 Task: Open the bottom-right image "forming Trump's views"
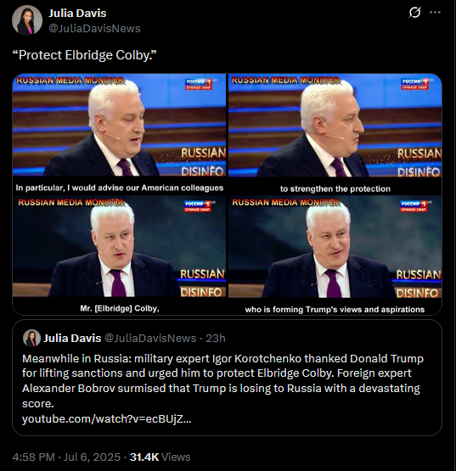click(x=335, y=255)
